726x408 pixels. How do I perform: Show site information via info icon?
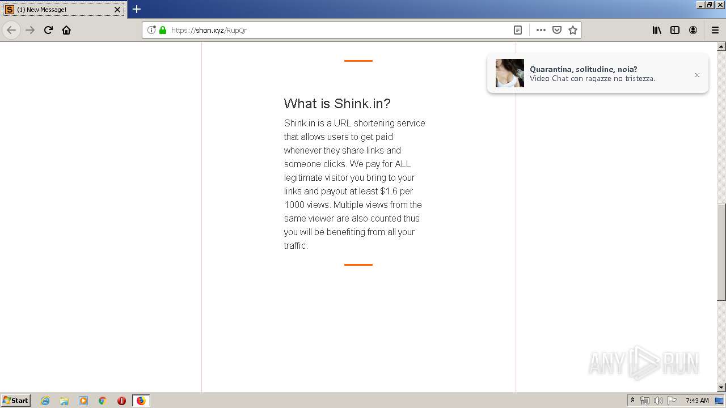pos(151,30)
